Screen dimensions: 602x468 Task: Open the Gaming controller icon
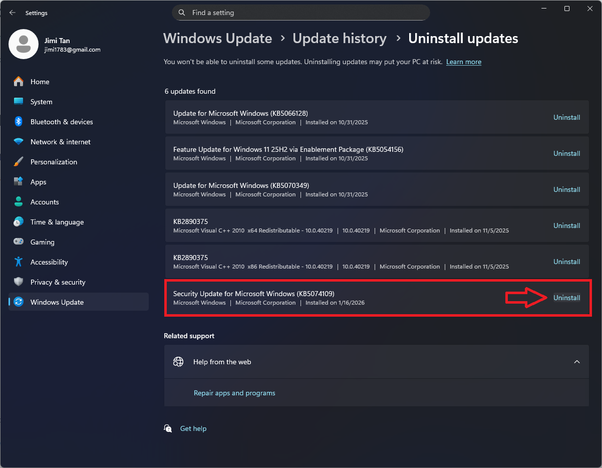point(19,242)
